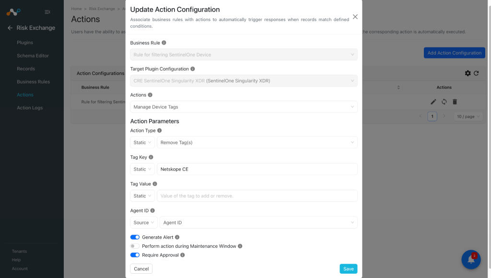The height and width of the screenshot is (278, 491).
Task: Click the notification bell icon
Action: click(471, 259)
